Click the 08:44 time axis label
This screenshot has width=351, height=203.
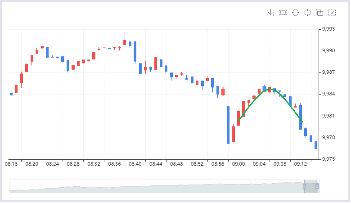(x=156, y=164)
